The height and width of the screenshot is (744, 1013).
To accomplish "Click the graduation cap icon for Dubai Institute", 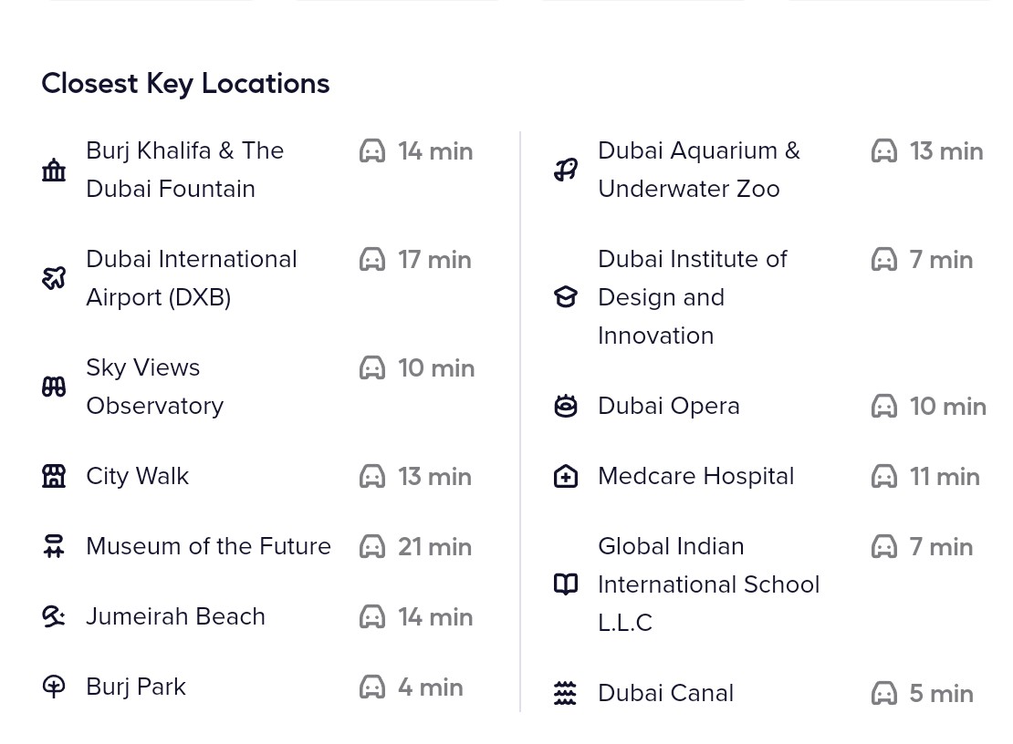I will (566, 297).
